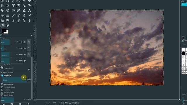Select the Clone tool
187x105 pixels.
[13, 20]
